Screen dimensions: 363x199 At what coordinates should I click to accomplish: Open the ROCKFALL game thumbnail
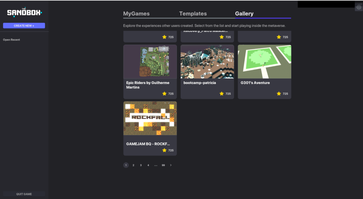(150, 118)
